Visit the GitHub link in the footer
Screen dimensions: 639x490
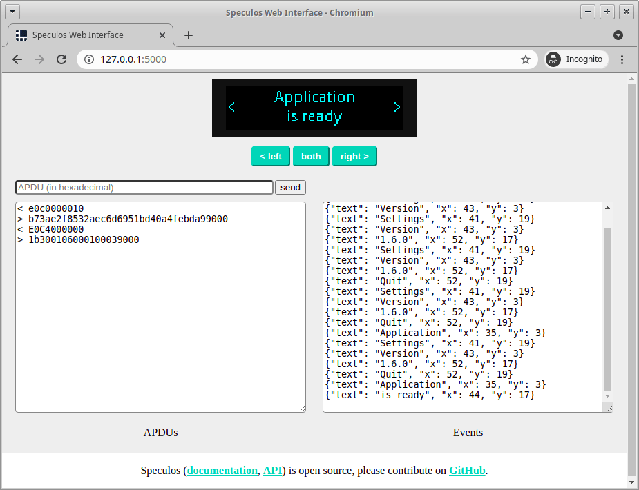(x=467, y=470)
